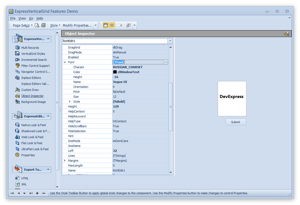This screenshot has height=205, width=300.
Task: Select the HideScrollBars value True
Action: point(140,126)
